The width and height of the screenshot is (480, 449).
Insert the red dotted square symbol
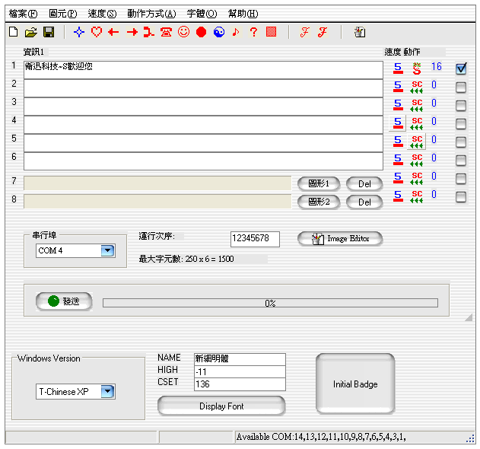pos(272,32)
